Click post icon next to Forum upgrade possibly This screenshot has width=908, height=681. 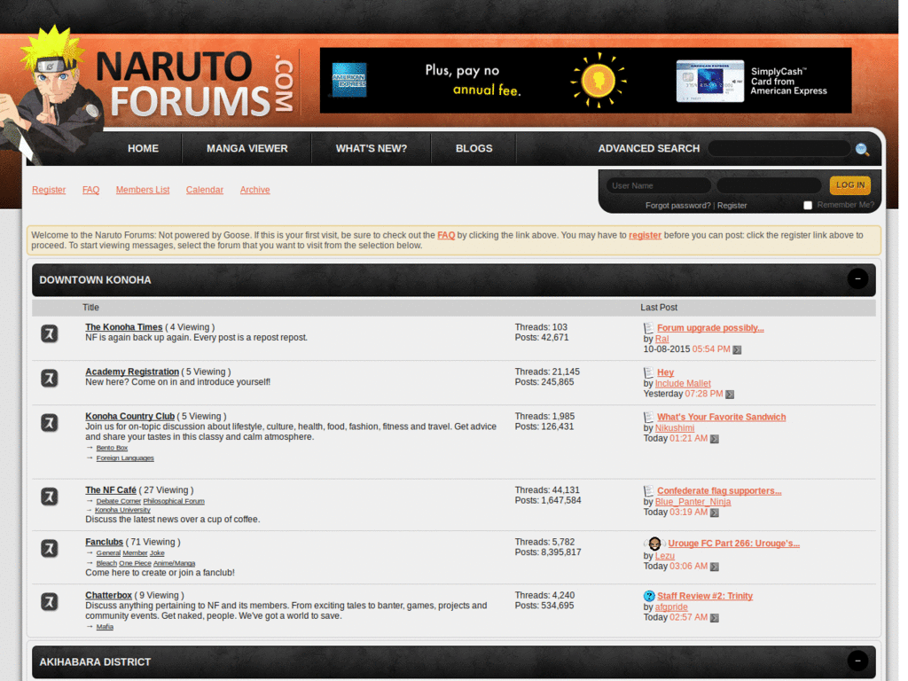pyautogui.click(x=648, y=328)
